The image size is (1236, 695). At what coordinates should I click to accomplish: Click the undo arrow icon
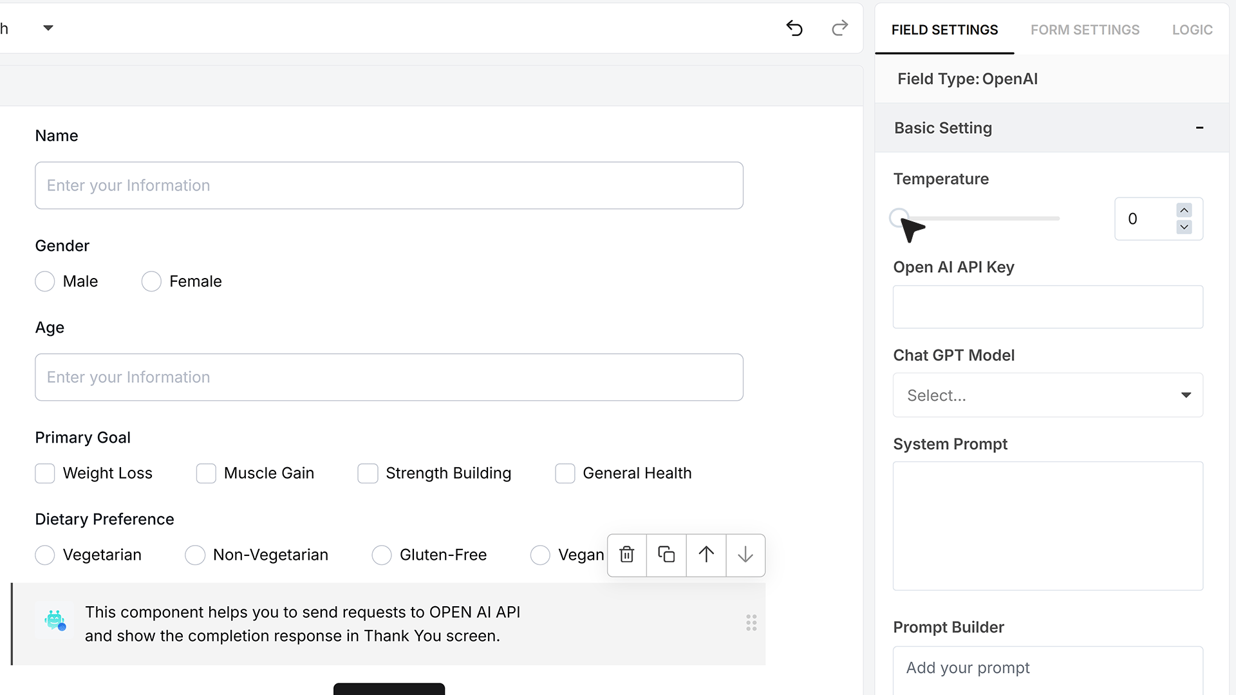tap(794, 28)
